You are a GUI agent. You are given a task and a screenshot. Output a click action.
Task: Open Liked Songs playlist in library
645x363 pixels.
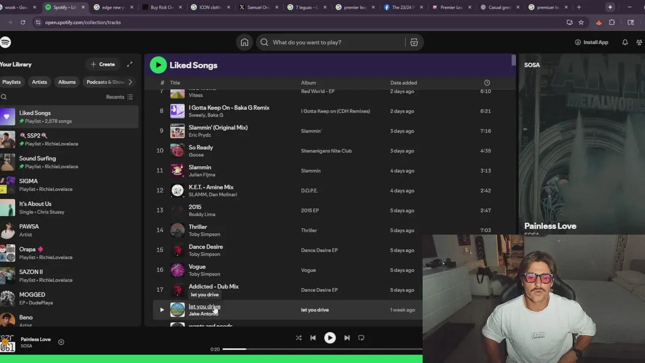coord(69,117)
